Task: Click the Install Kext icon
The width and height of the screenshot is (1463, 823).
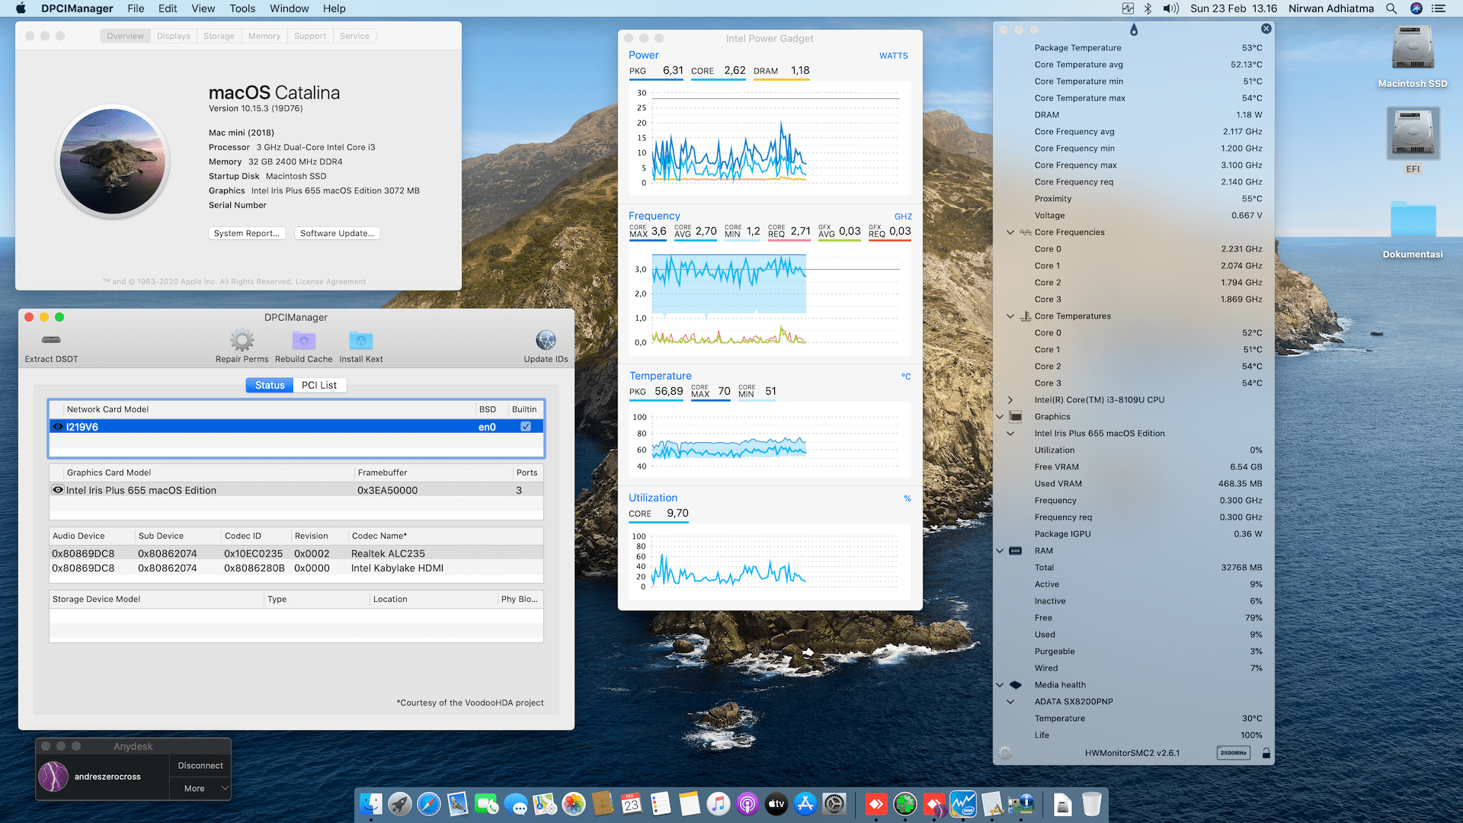Action: (361, 340)
